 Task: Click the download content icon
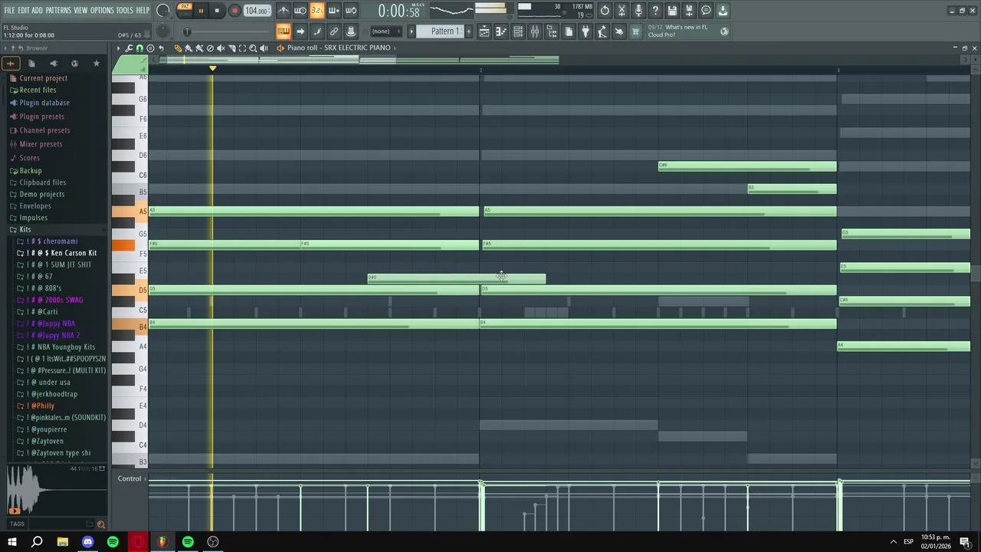click(723, 11)
